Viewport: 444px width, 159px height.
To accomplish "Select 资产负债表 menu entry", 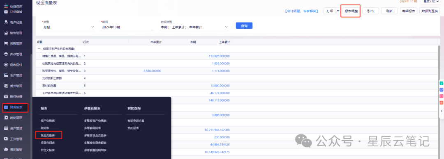I will point(48,121).
